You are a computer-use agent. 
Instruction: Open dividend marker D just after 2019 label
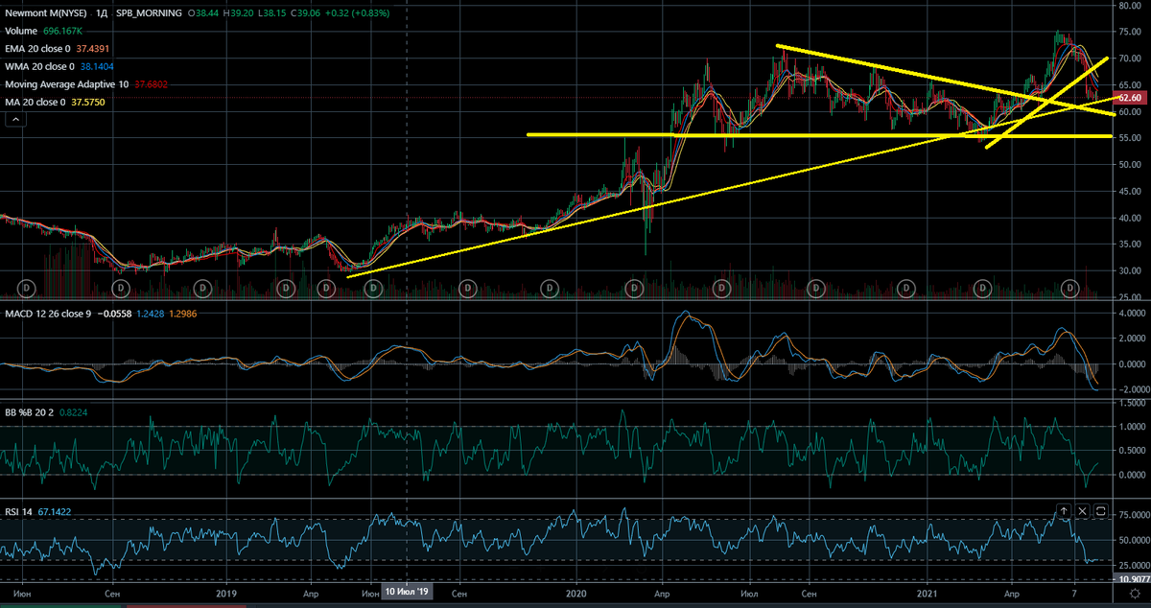[x=286, y=287]
